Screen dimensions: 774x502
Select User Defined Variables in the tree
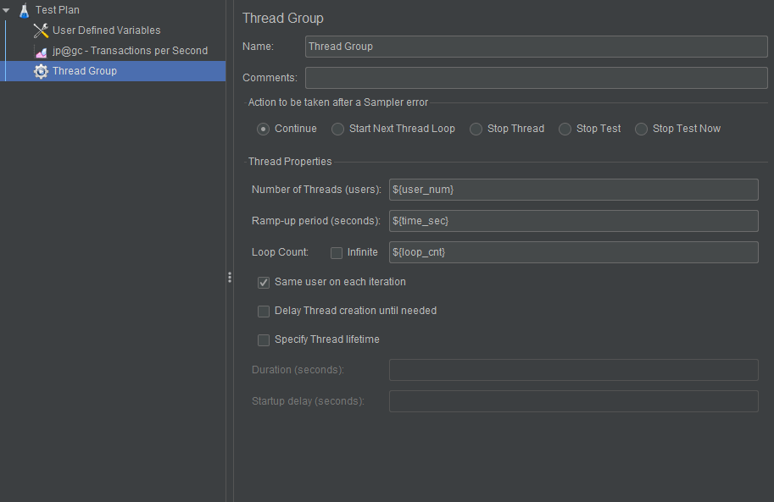[x=107, y=30]
